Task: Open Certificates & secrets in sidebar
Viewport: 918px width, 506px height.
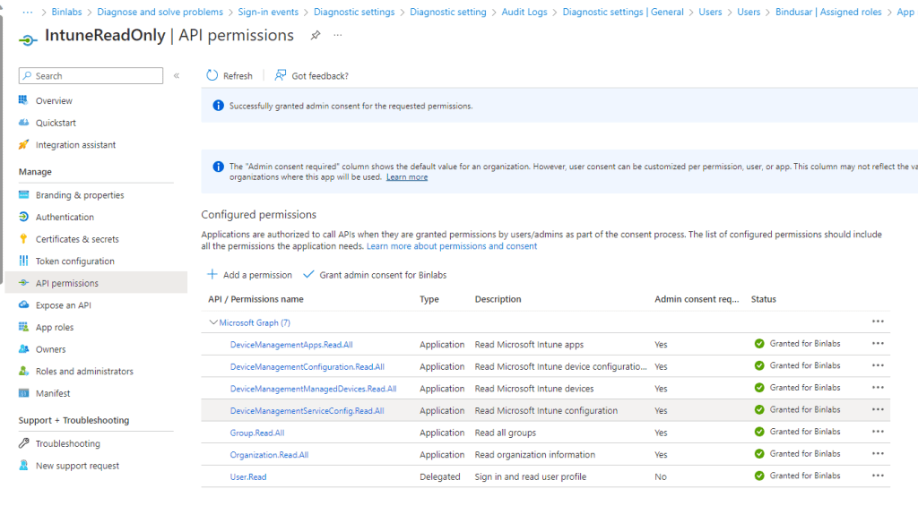Action: pyautogui.click(x=77, y=239)
